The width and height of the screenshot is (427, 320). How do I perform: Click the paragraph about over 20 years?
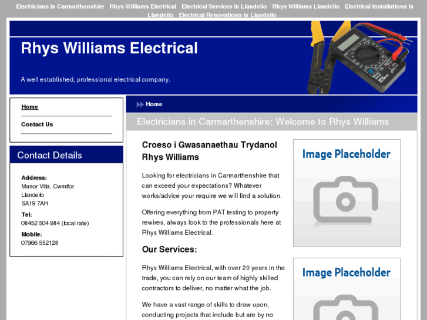(213, 278)
